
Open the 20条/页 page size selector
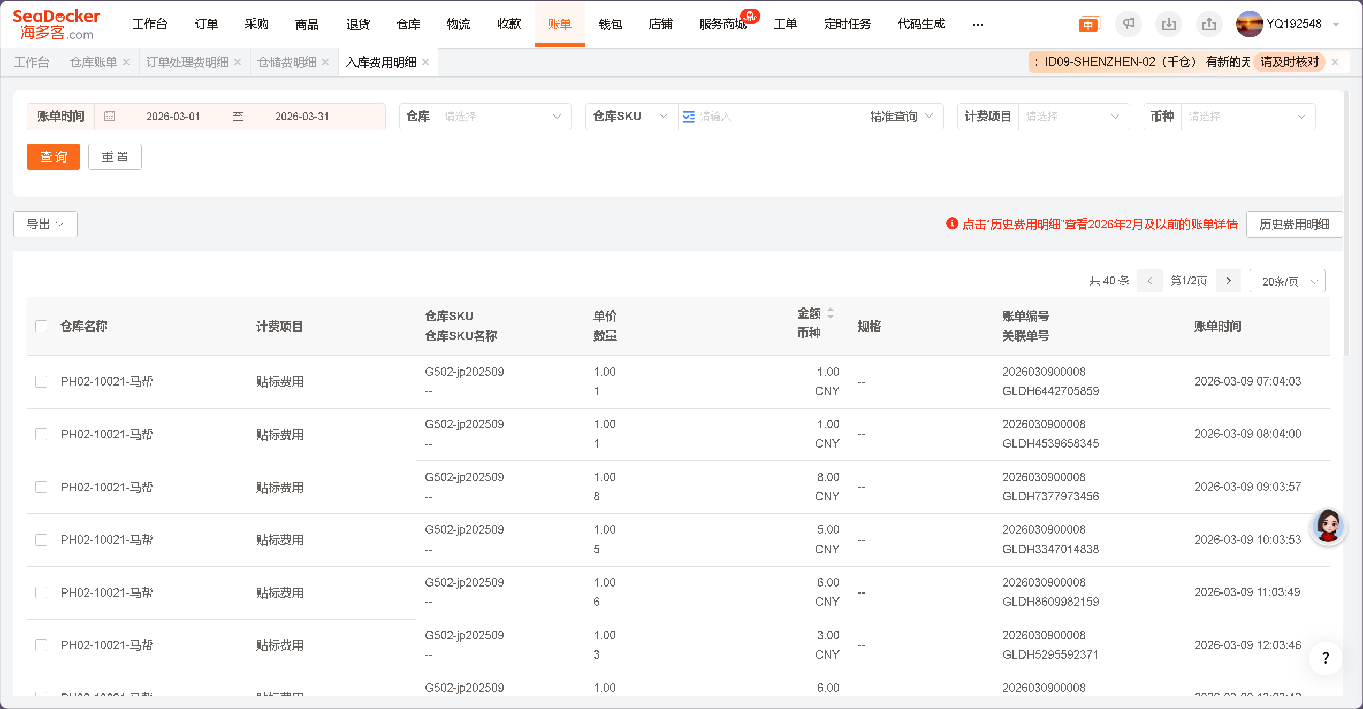coord(1287,281)
